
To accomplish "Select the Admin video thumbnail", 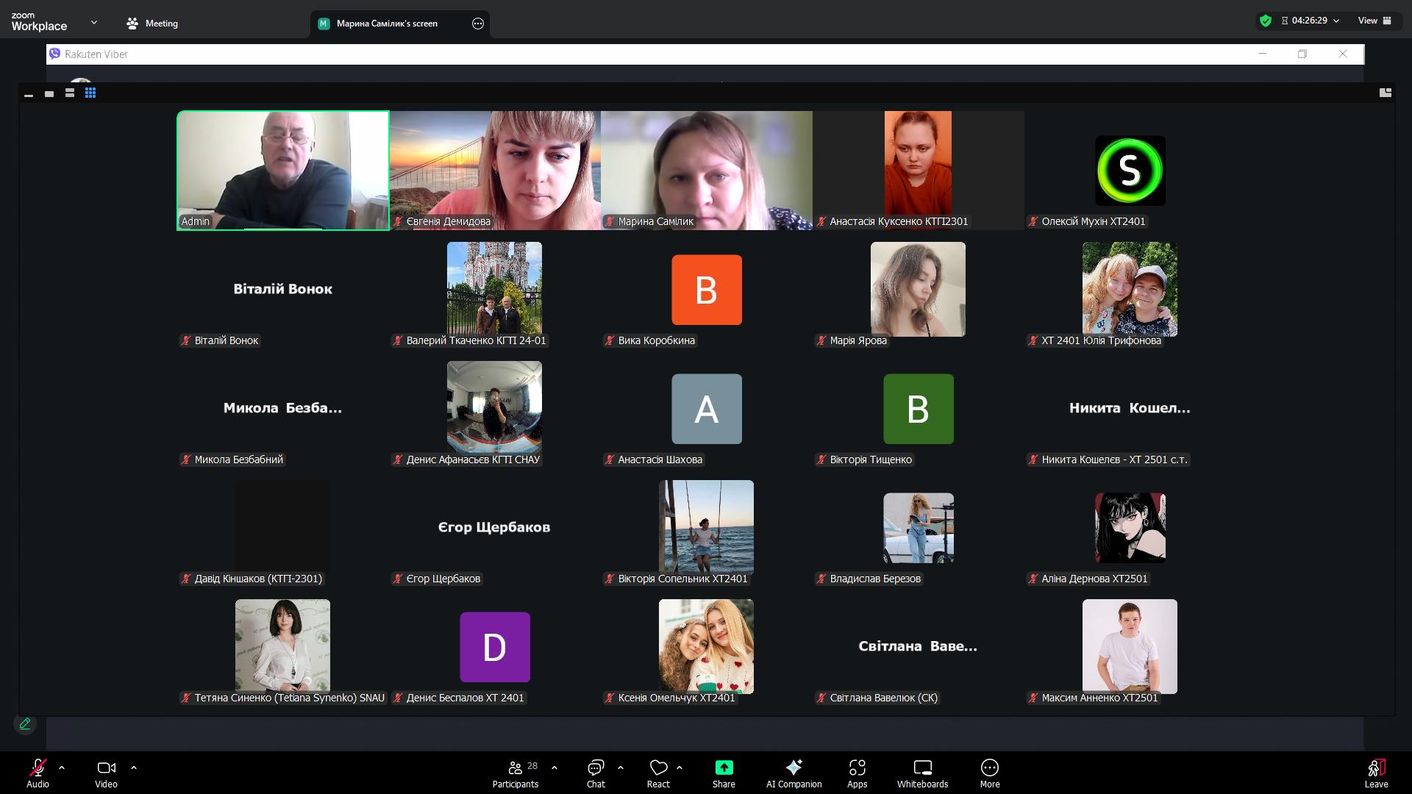I will pos(283,171).
